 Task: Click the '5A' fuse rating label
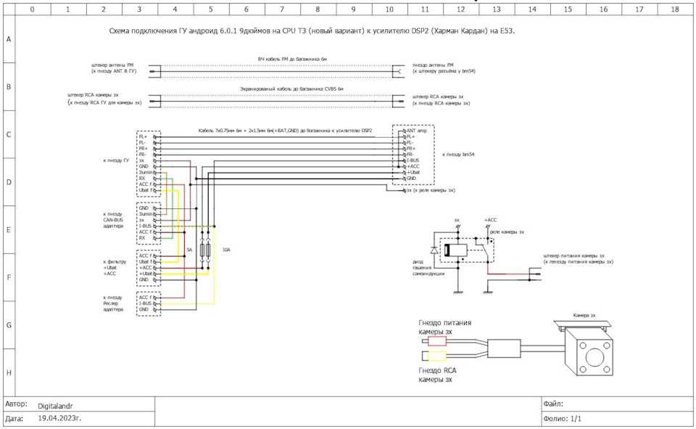click(x=189, y=250)
